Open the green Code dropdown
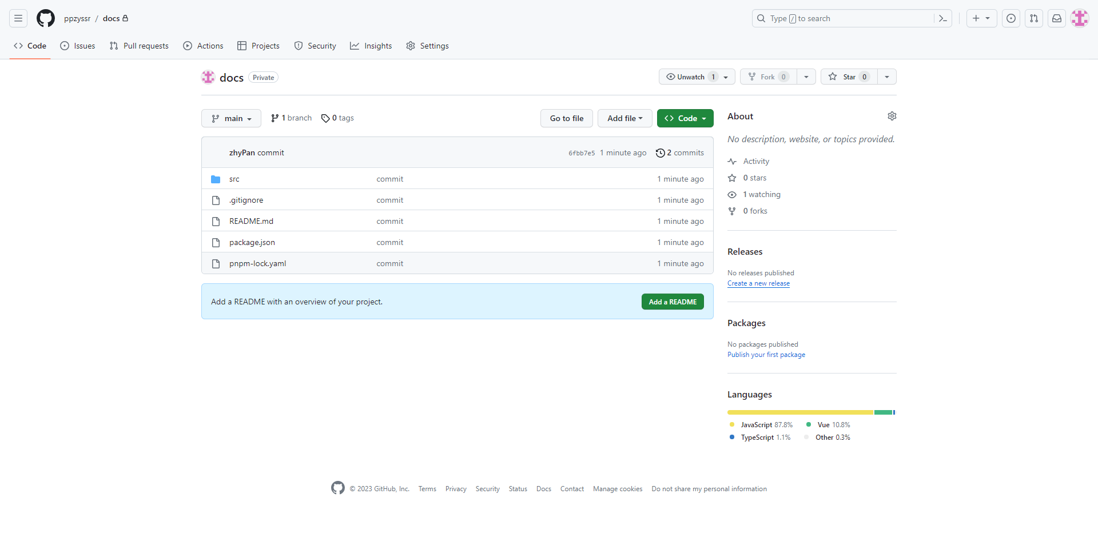1098x550 pixels. (x=685, y=118)
